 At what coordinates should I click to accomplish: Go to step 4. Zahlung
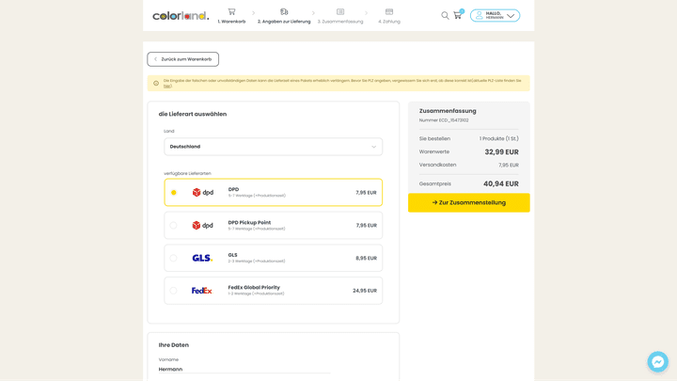(389, 16)
